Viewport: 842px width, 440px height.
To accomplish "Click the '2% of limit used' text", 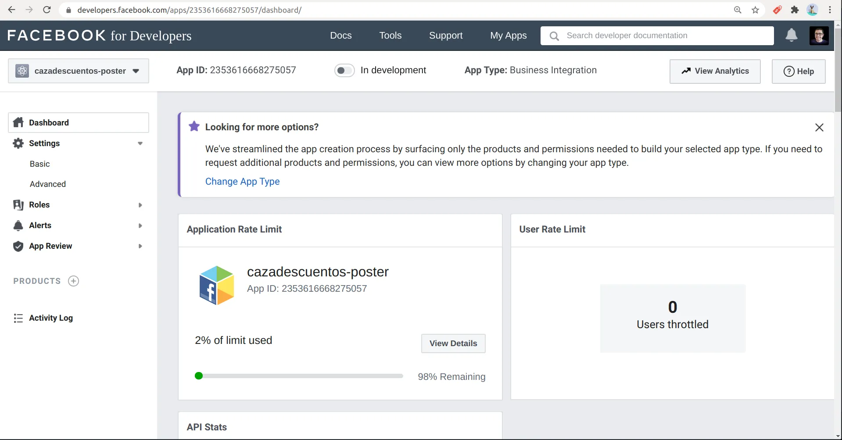I will (x=233, y=340).
